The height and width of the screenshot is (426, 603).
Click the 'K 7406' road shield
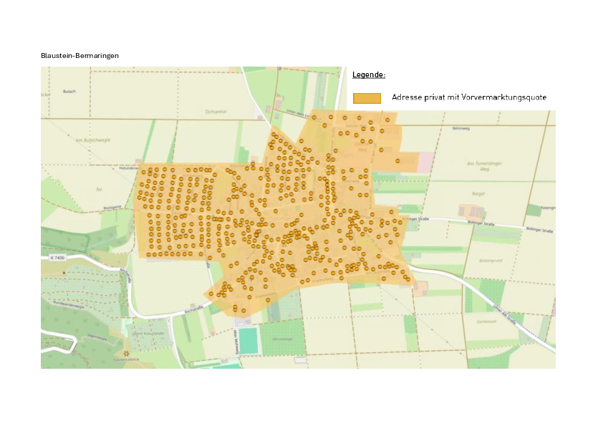coord(57,258)
